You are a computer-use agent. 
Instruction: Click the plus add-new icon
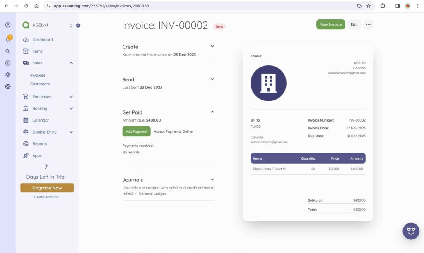tap(8, 63)
